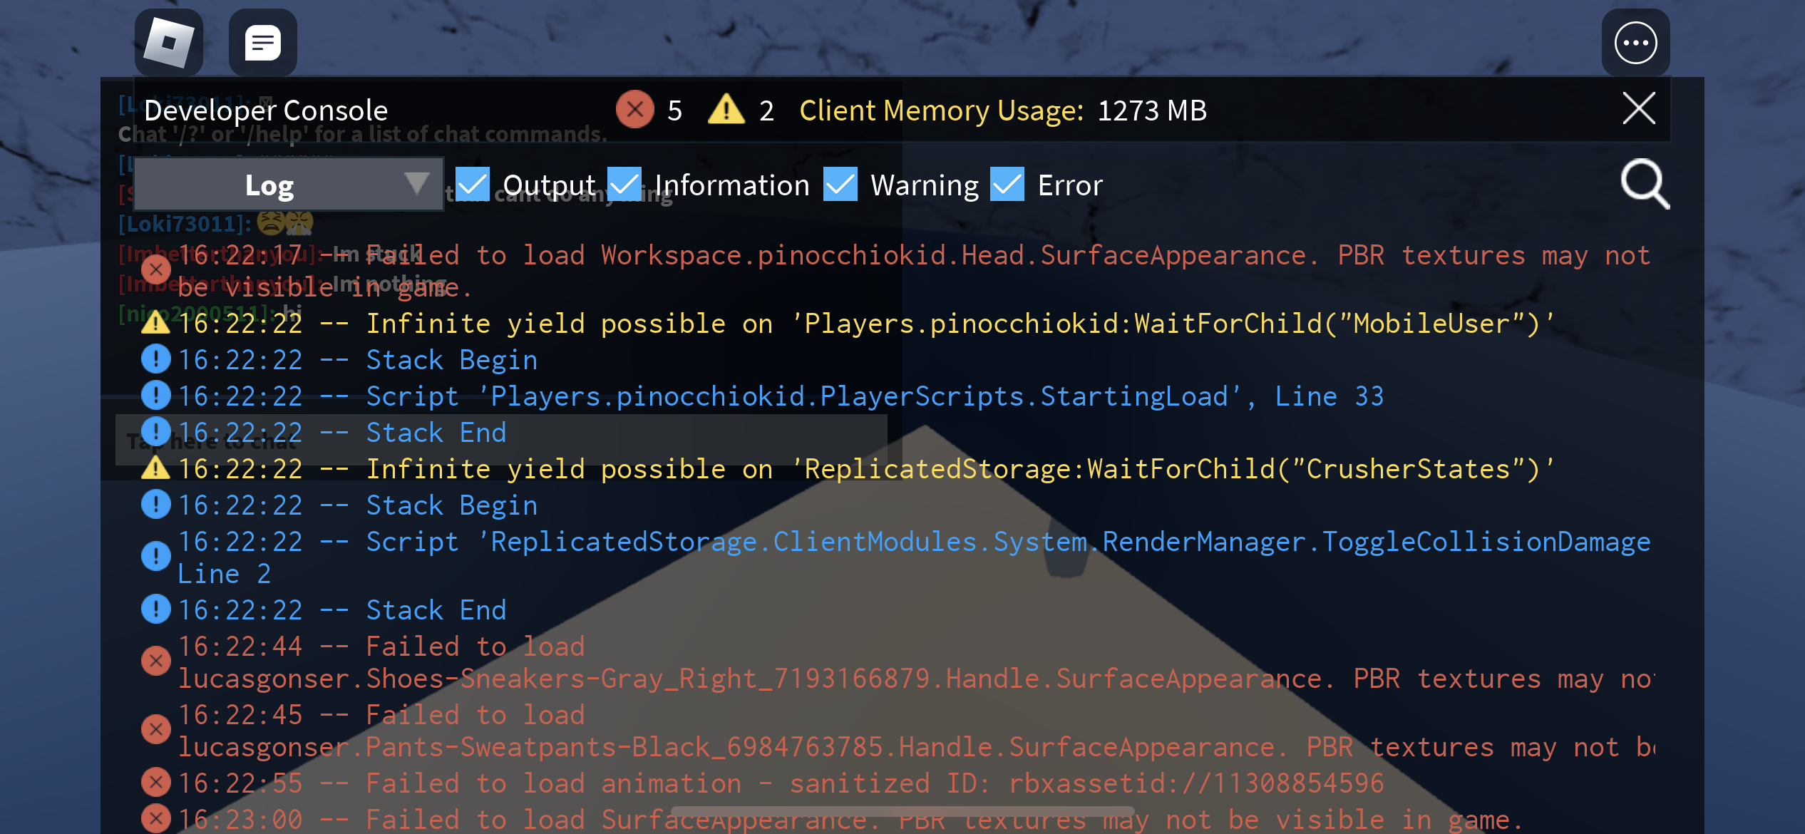This screenshot has width=1805, height=834.
Task: Open the three-dots more options menu
Action: 1635,43
